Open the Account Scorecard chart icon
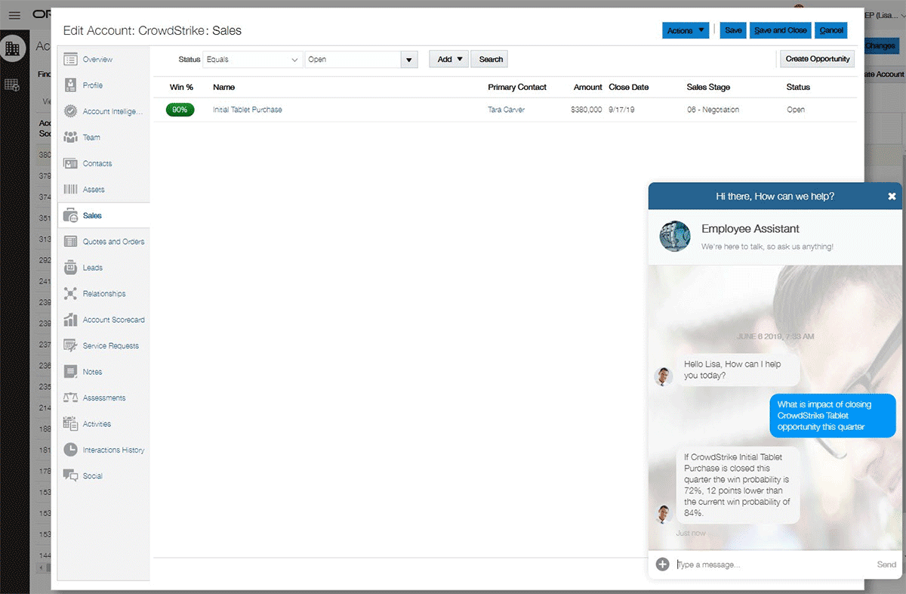 70,320
